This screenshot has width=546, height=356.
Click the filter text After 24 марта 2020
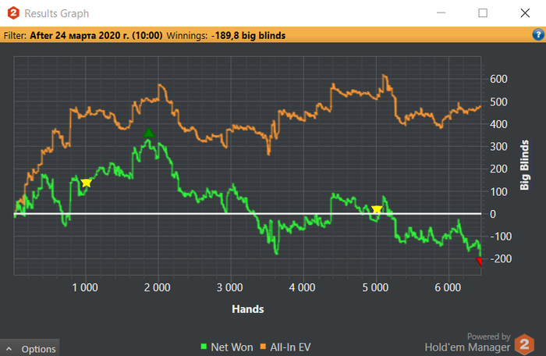coord(96,36)
